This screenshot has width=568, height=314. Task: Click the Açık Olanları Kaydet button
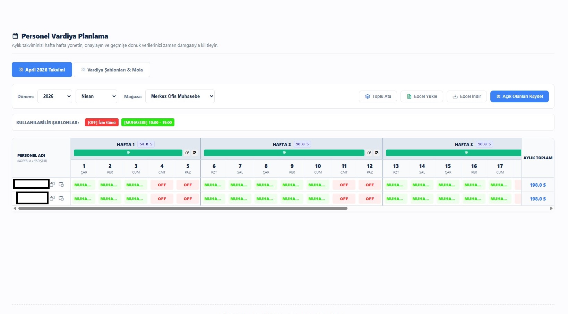(x=519, y=96)
